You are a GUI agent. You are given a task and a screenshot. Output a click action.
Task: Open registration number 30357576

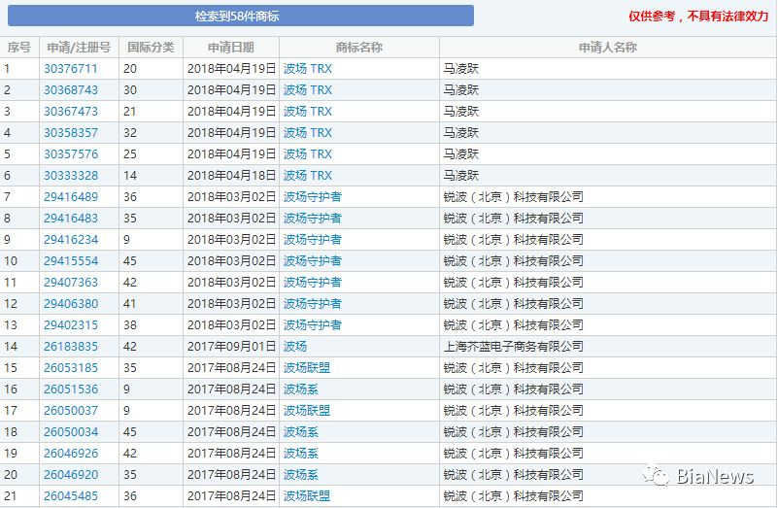click(71, 153)
